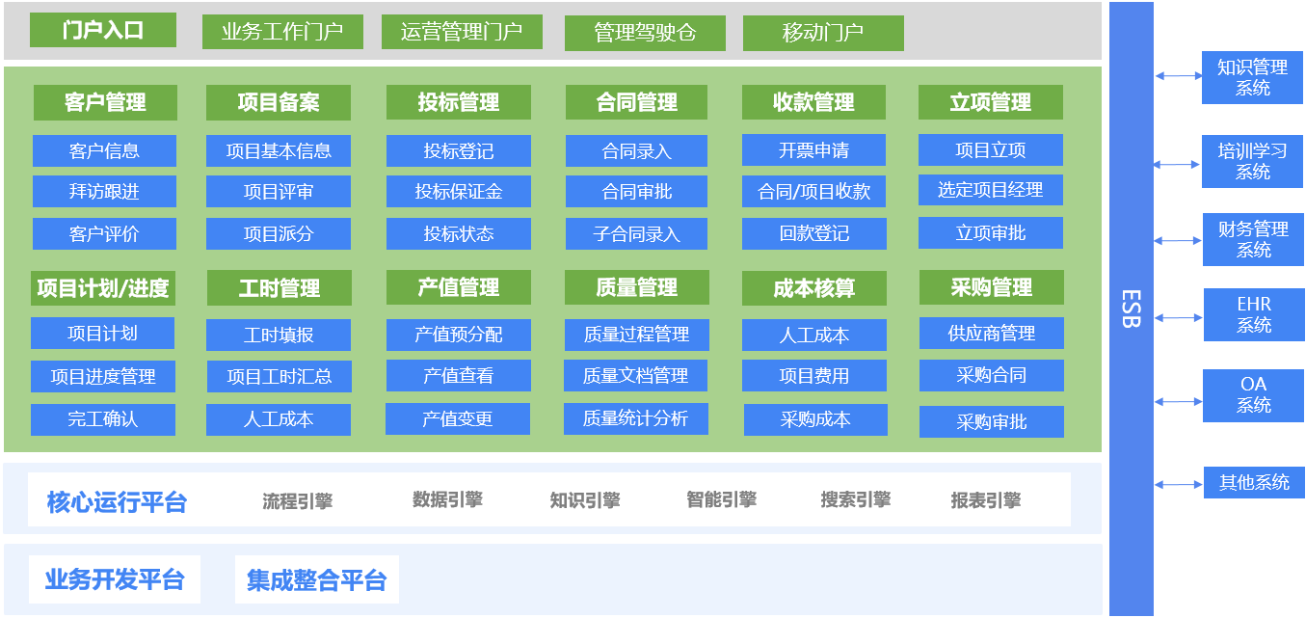
Task: Open the 运营管理门户 portal
Action: 462,30
